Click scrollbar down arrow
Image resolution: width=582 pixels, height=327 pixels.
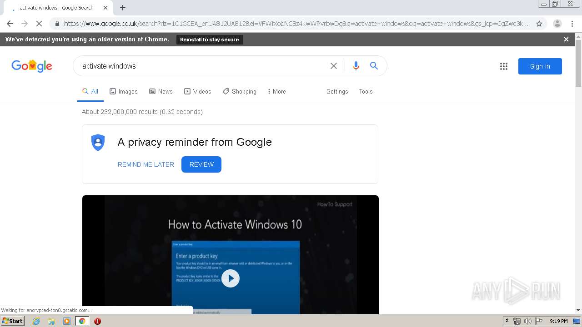[578, 310]
